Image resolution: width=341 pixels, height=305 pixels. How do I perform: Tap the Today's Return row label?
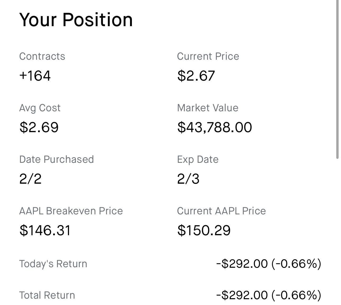pyautogui.click(x=53, y=264)
